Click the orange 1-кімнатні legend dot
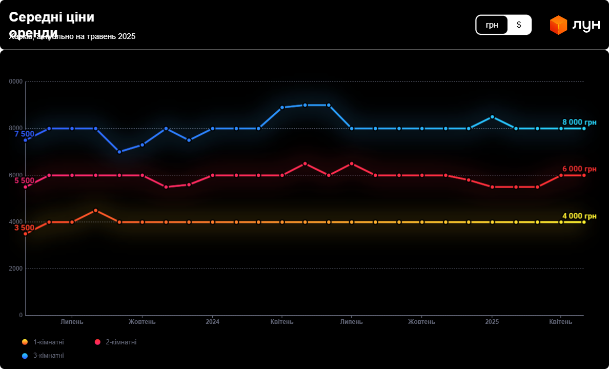The height and width of the screenshot is (369, 609). point(25,342)
